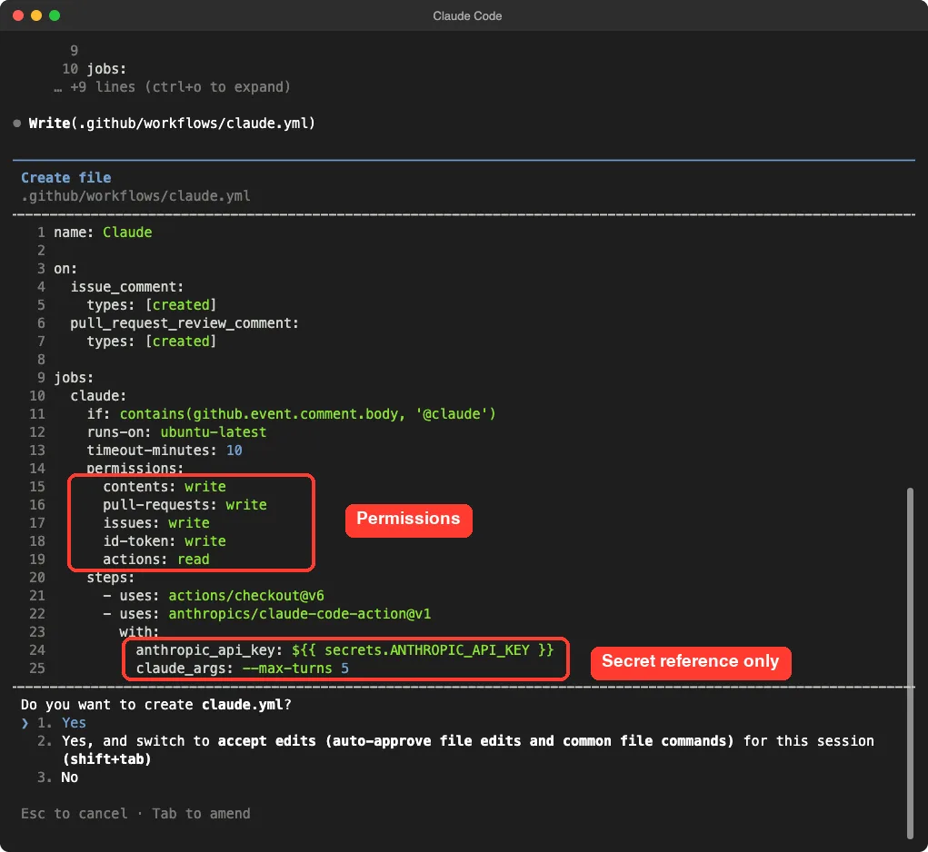Choose Yes and switch to accept edits option
This screenshot has width=928, height=852.
(x=455, y=749)
